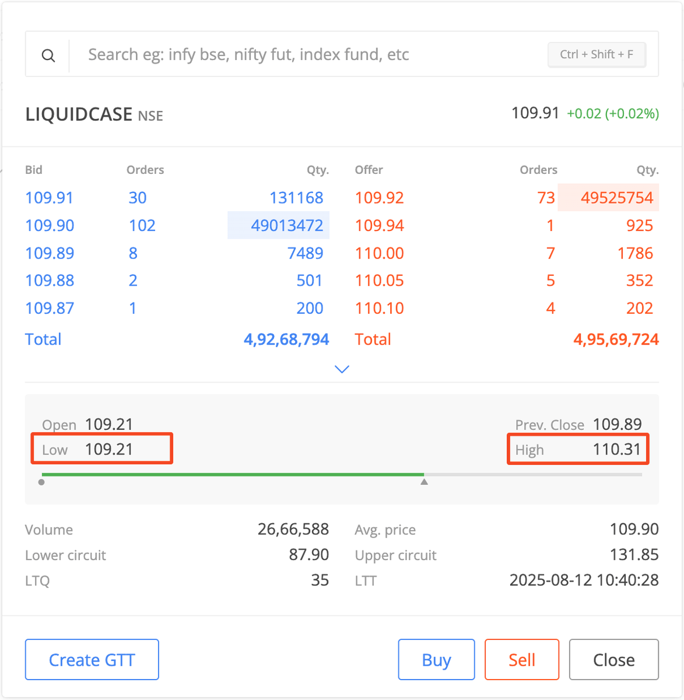The width and height of the screenshot is (684, 700).
Task: Select offer price 109.92
Action: tap(380, 198)
